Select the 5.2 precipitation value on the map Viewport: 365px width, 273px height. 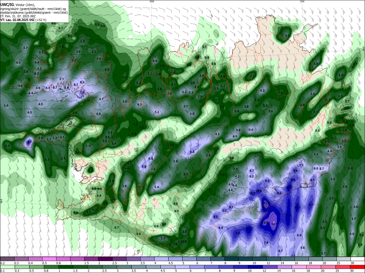(157, 112)
